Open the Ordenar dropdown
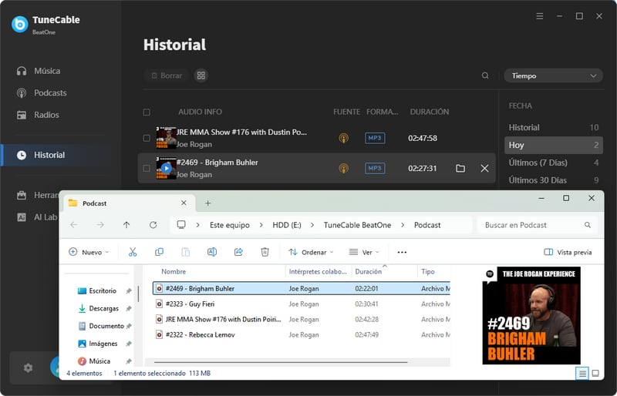This screenshot has width=617, height=396. [x=311, y=252]
